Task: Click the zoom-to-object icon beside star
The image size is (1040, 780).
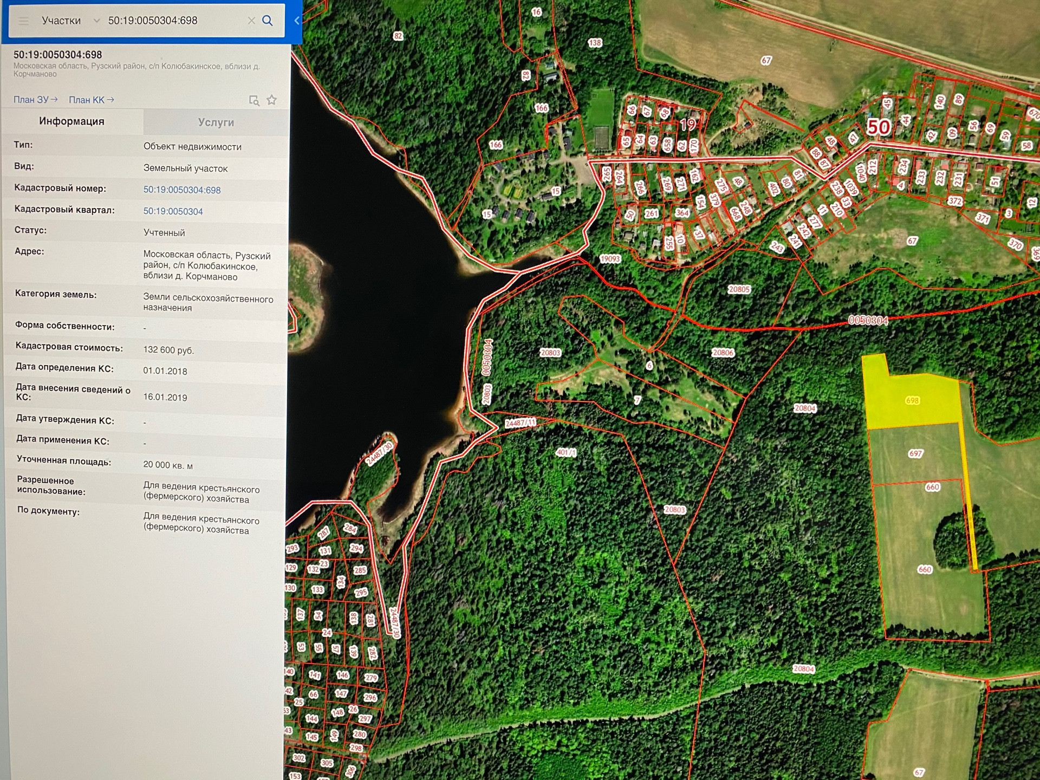Action: pyautogui.click(x=253, y=100)
